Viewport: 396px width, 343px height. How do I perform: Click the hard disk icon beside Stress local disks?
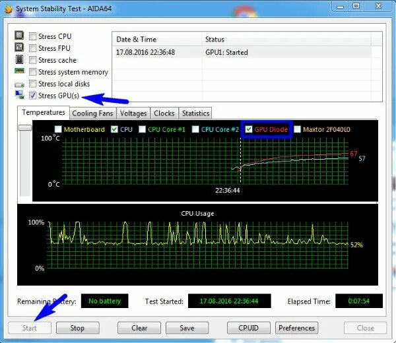click(19, 84)
